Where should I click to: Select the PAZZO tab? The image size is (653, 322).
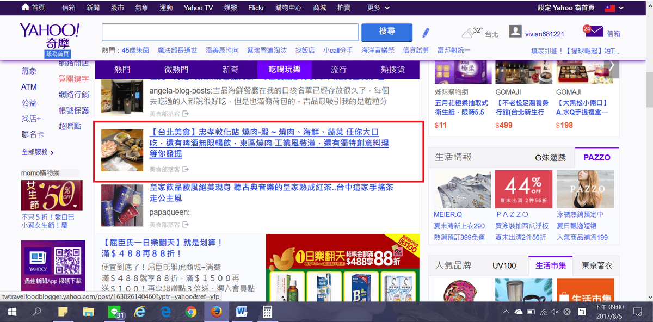pos(597,158)
